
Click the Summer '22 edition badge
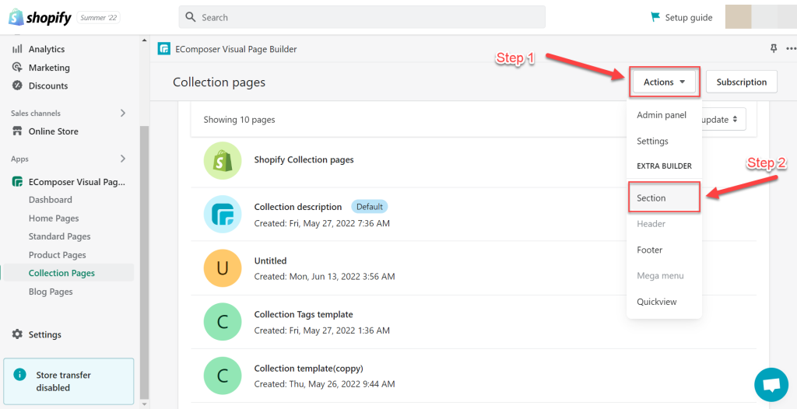[99, 18]
